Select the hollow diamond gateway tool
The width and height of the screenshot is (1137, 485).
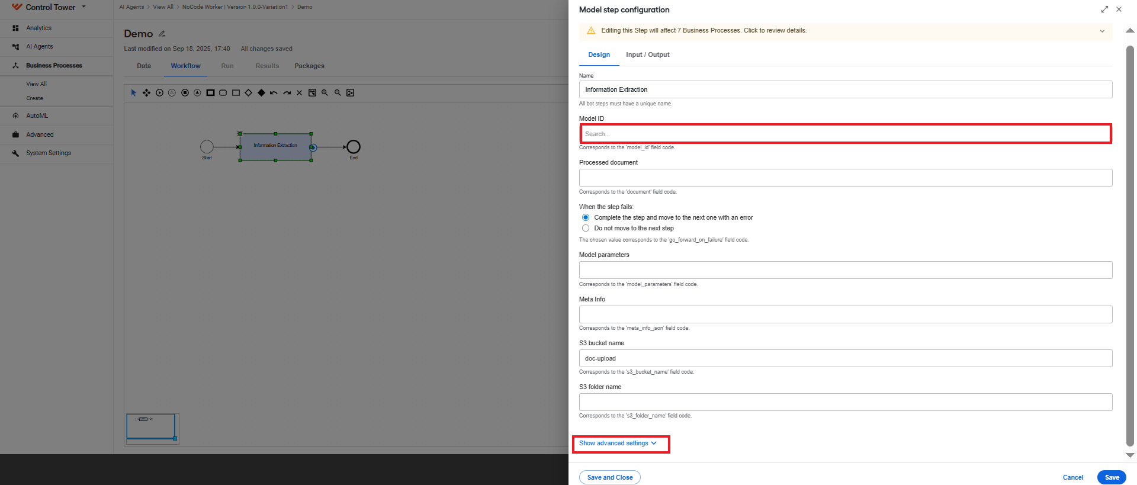coord(248,93)
